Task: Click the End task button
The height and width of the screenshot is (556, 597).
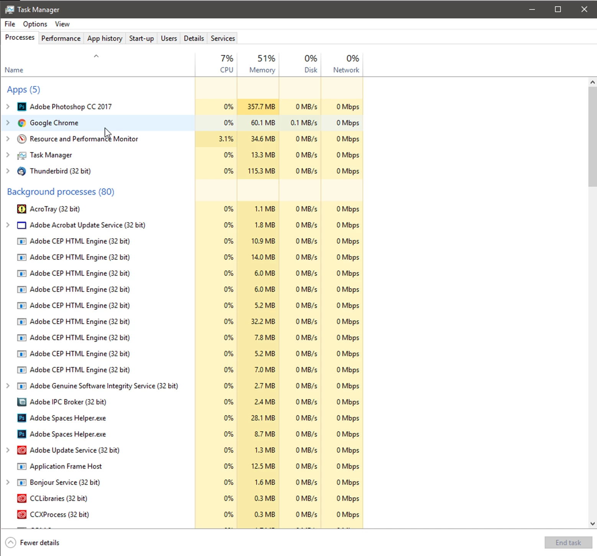Action: tap(568, 543)
